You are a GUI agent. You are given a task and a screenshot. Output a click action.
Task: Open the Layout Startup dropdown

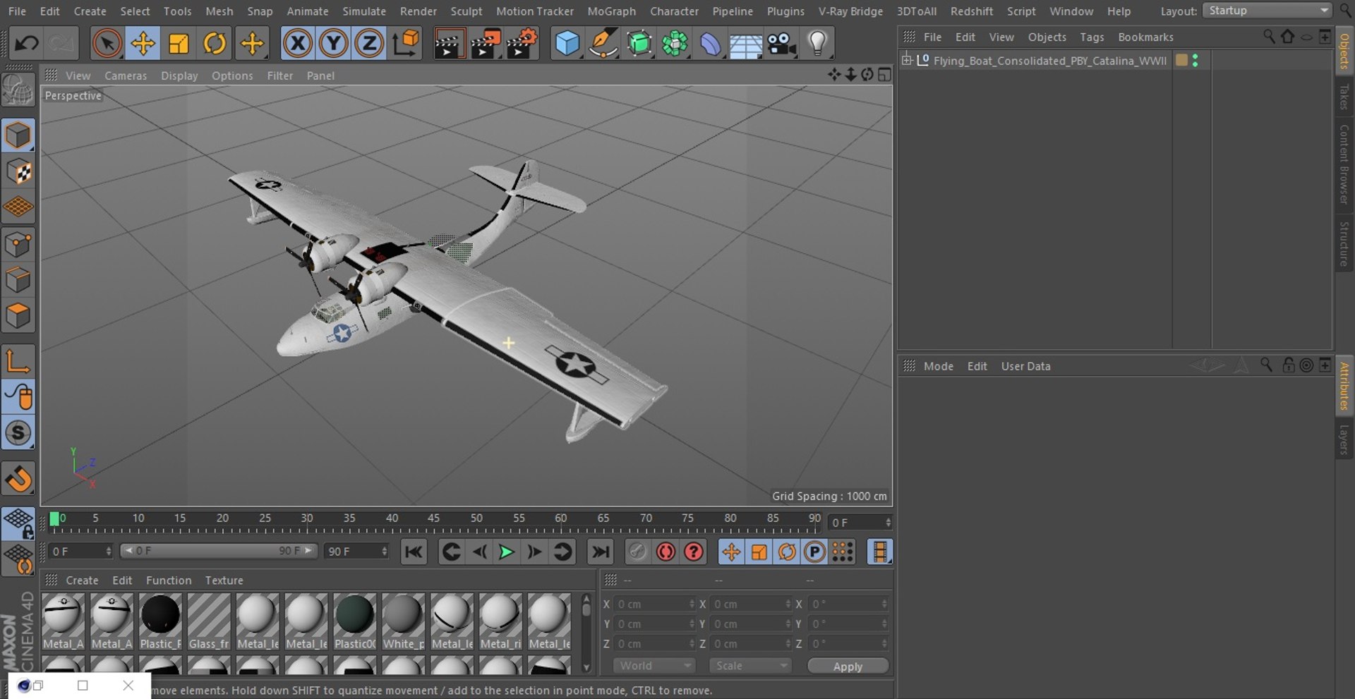1267,11
